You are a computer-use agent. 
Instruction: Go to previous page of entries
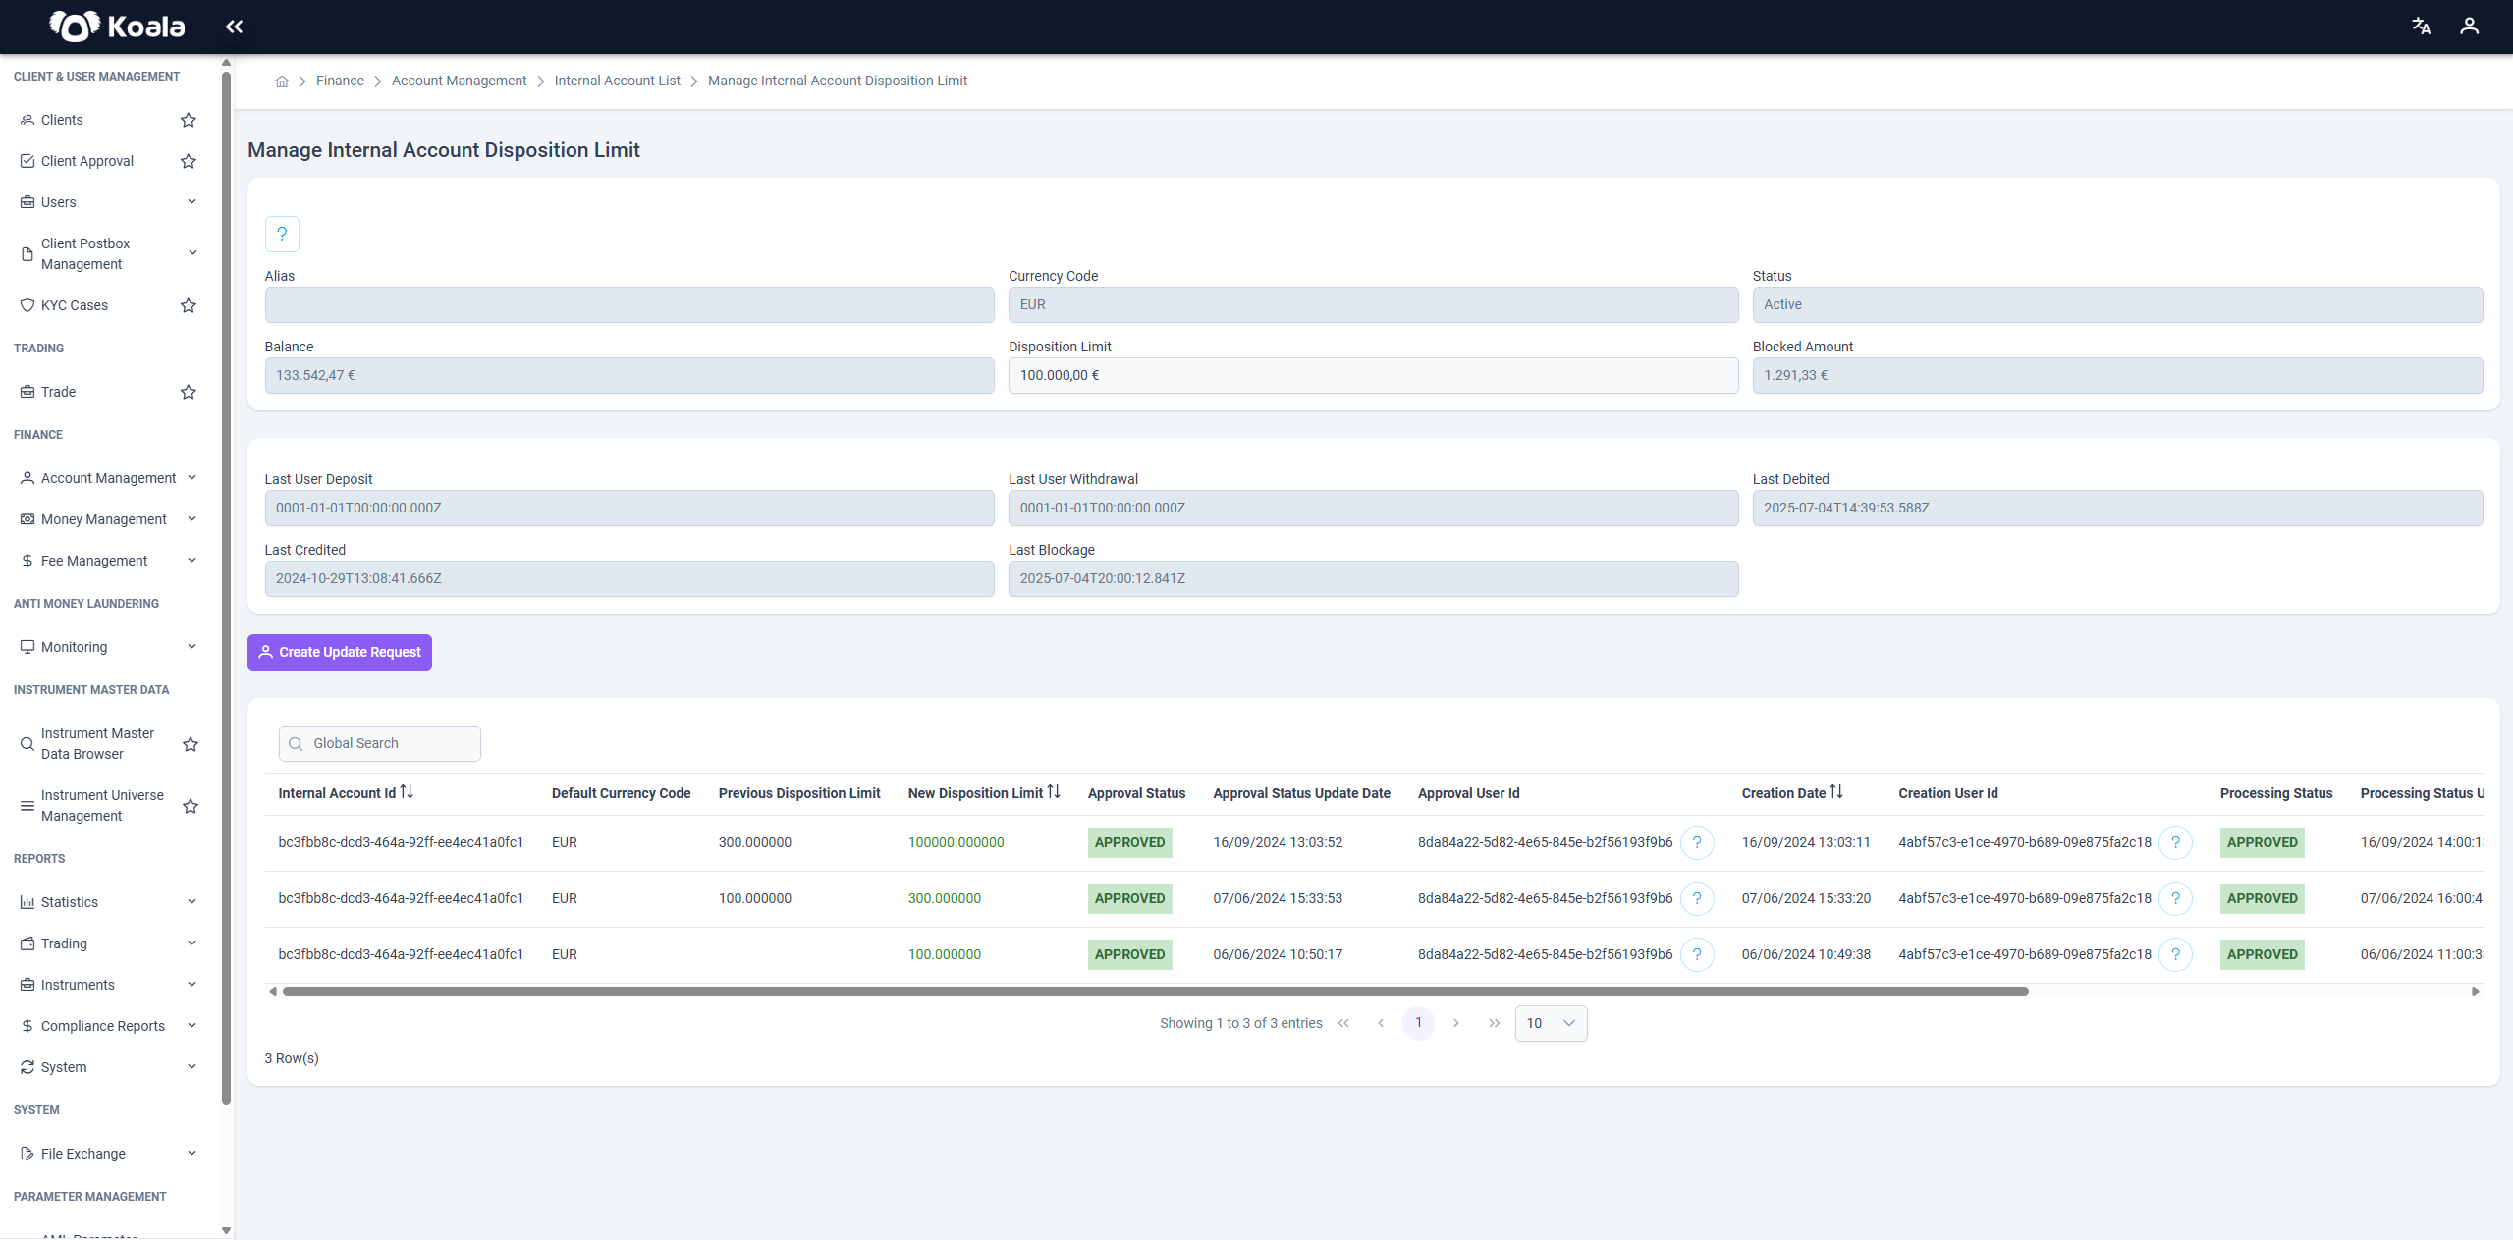tap(1381, 1023)
